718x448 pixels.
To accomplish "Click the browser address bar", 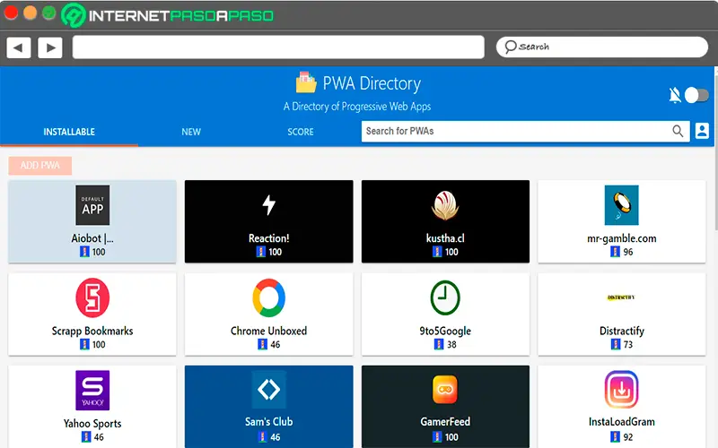I will 278,47.
